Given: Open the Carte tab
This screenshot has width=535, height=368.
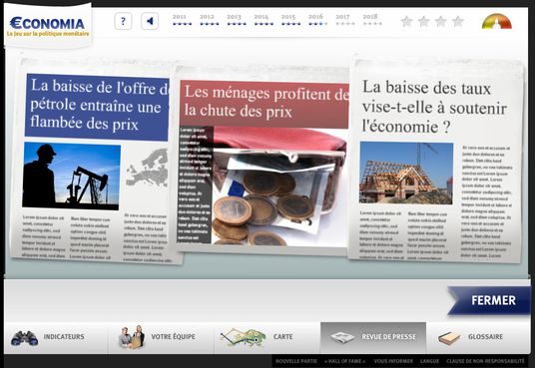Looking at the screenshot, I should [267, 337].
